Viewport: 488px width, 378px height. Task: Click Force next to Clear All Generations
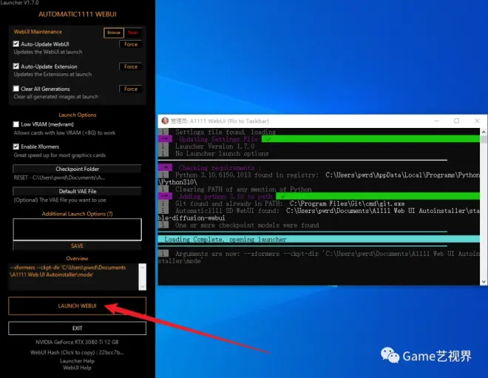coord(130,89)
